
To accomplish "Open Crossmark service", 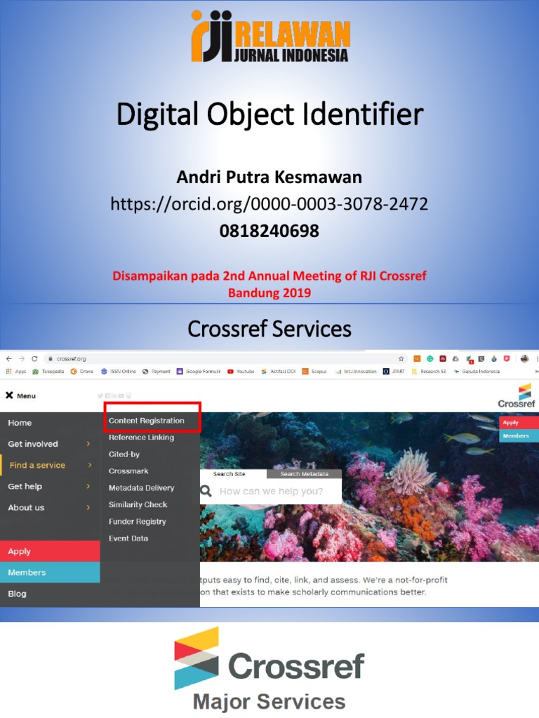I will tap(128, 470).
